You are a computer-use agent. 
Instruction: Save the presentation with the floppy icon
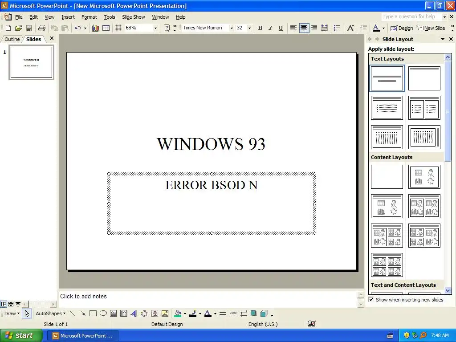[29, 28]
